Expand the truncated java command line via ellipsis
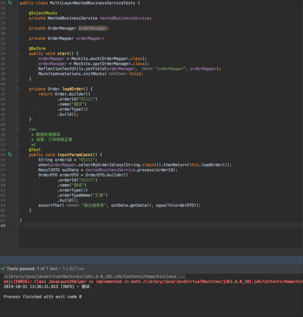 (181, 276)
